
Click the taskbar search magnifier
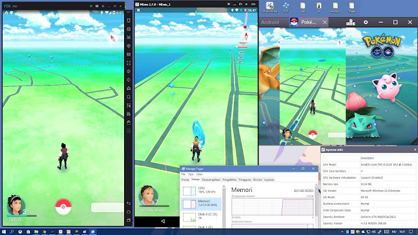point(12,232)
